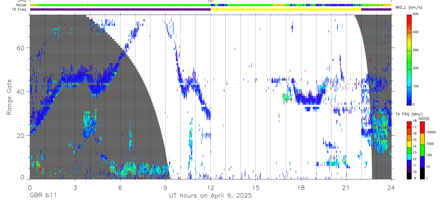The image size is (440, 203).
Task: Click the 'TX Freq' row label at top left
Action: pos(19,9)
